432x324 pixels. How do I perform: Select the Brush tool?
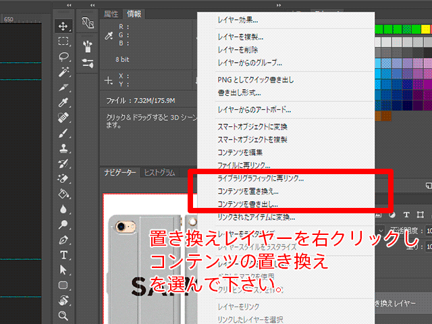(63, 133)
